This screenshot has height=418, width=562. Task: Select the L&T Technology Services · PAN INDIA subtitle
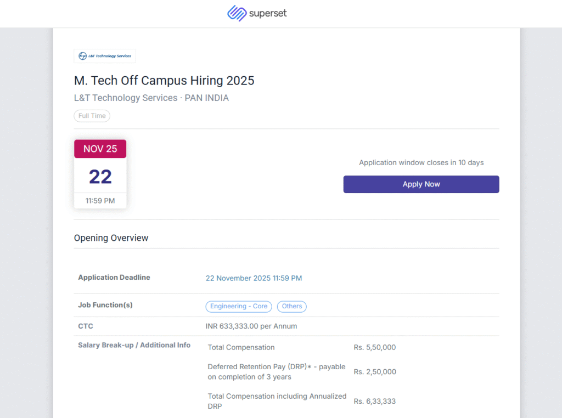[151, 98]
